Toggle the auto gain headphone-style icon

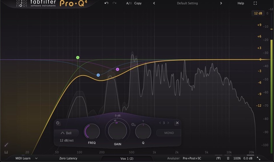(218, 158)
